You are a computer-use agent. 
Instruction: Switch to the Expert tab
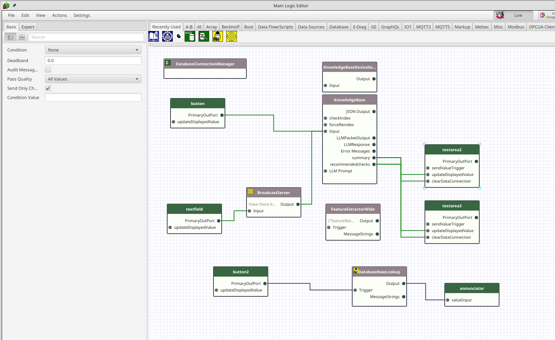28,27
